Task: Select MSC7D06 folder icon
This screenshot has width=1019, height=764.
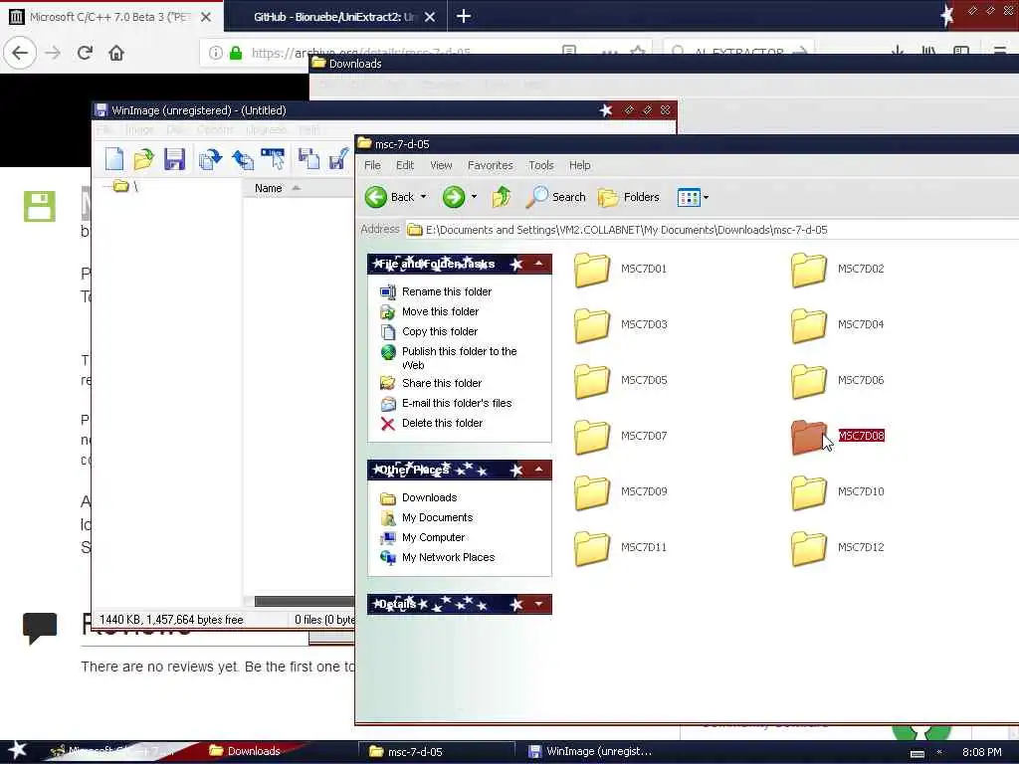Action: pyautogui.click(x=809, y=381)
